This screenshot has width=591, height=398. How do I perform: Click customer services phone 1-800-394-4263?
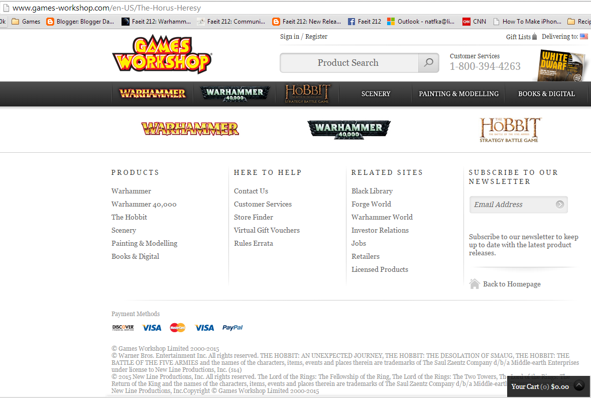point(485,66)
